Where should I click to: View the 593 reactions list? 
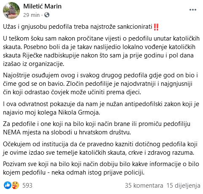(27, 186)
